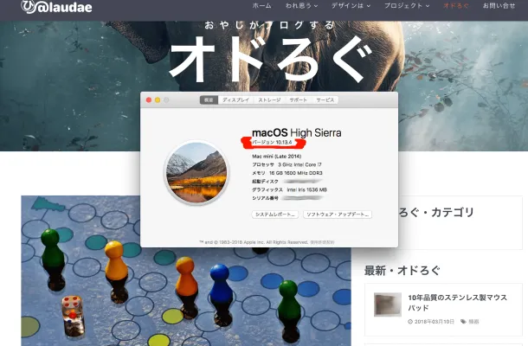Open the ホーム navigation menu item
The width and height of the screenshot is (528, 346).
pos(261,6)
